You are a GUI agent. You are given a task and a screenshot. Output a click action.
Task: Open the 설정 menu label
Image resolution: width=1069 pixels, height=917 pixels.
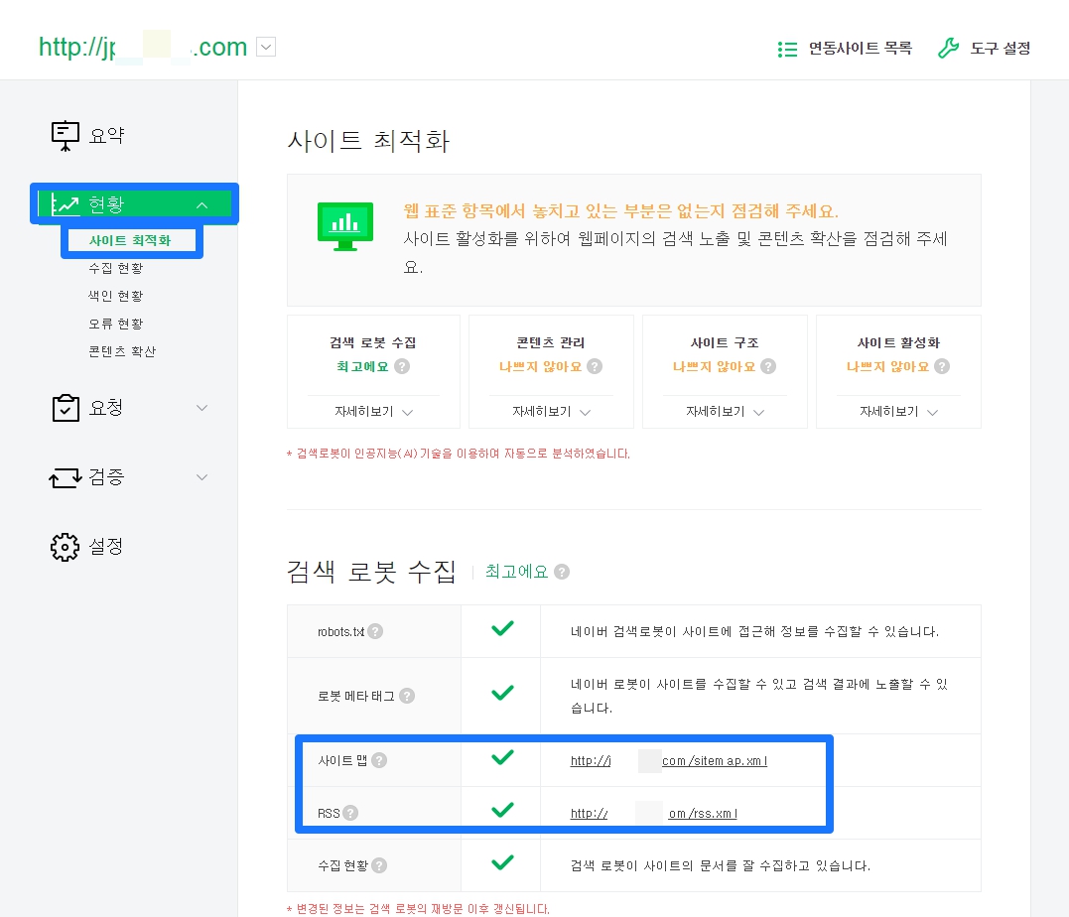[x=106, y=546]
